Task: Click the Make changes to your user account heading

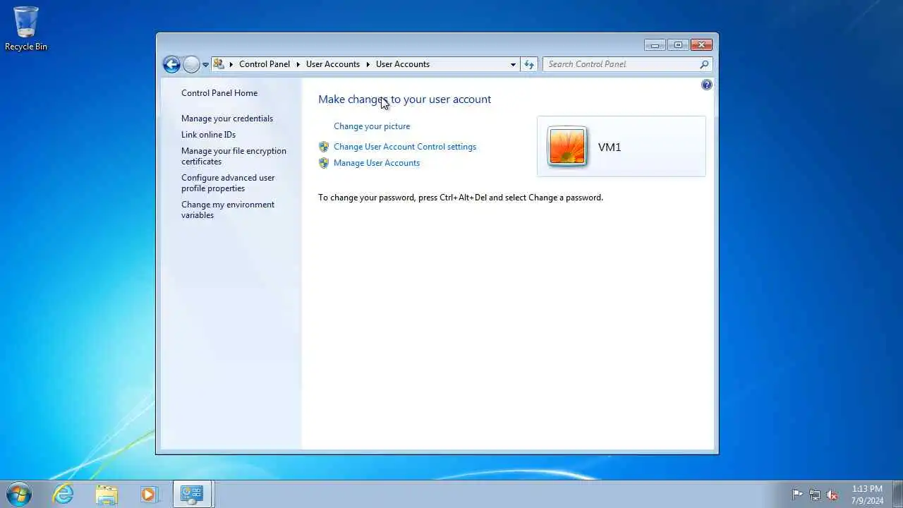Action: pos(404,99)
